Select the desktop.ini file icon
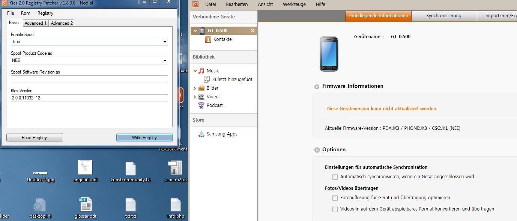517x221 pixels. 39,205
